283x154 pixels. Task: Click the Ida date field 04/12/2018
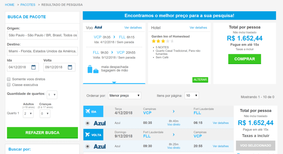pyautogui.click(x=23, y=67)
